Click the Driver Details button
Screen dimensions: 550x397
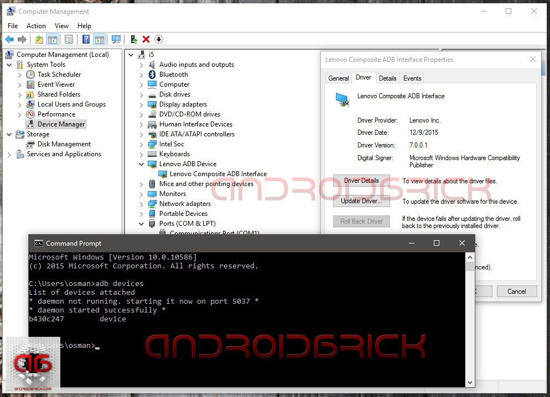(361, 181)
